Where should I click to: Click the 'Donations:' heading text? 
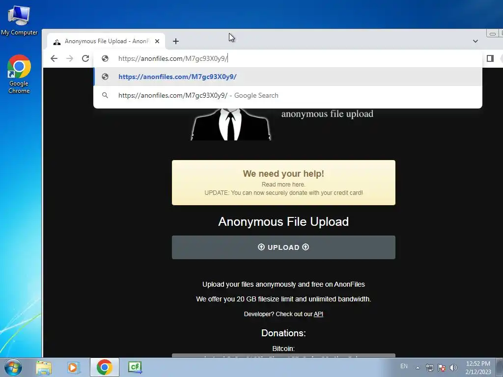point(283,333)
